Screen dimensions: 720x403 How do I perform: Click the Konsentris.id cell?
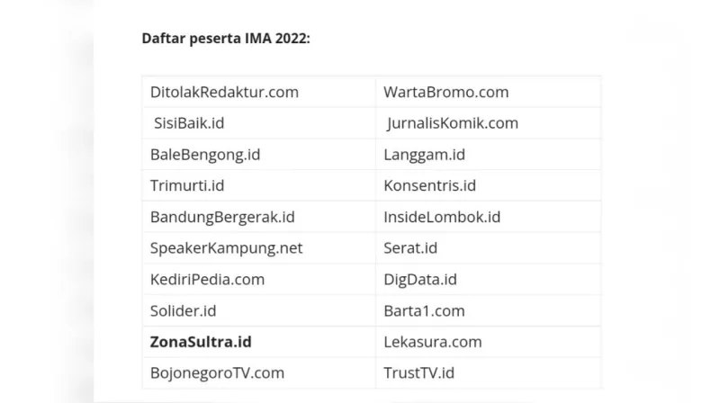pos(429,185)
